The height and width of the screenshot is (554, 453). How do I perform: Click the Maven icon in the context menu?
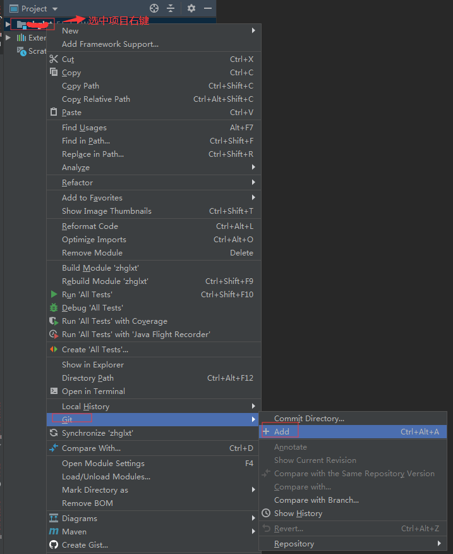pyautogui.click(x=55, y=531)
